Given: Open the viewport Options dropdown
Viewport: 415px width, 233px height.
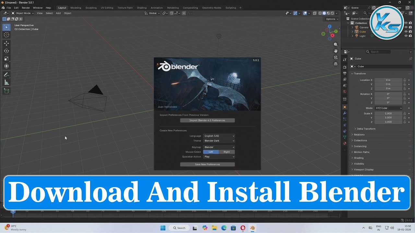Looking at the screenshot, I should tap(332, 19).
